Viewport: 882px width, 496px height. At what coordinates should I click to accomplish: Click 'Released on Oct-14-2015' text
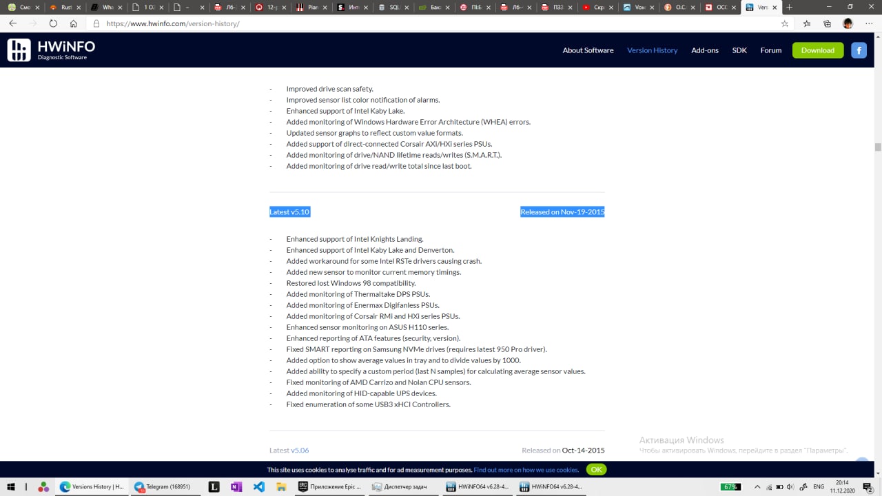pos(563,451)
